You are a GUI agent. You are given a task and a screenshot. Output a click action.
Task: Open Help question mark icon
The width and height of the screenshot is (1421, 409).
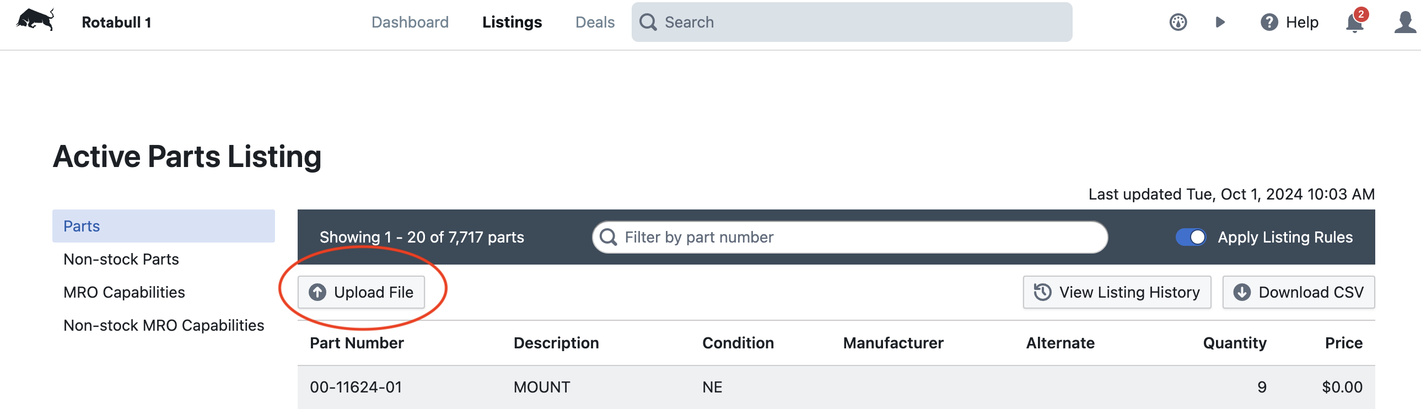pyautogui.click(x=1269, y=22)
